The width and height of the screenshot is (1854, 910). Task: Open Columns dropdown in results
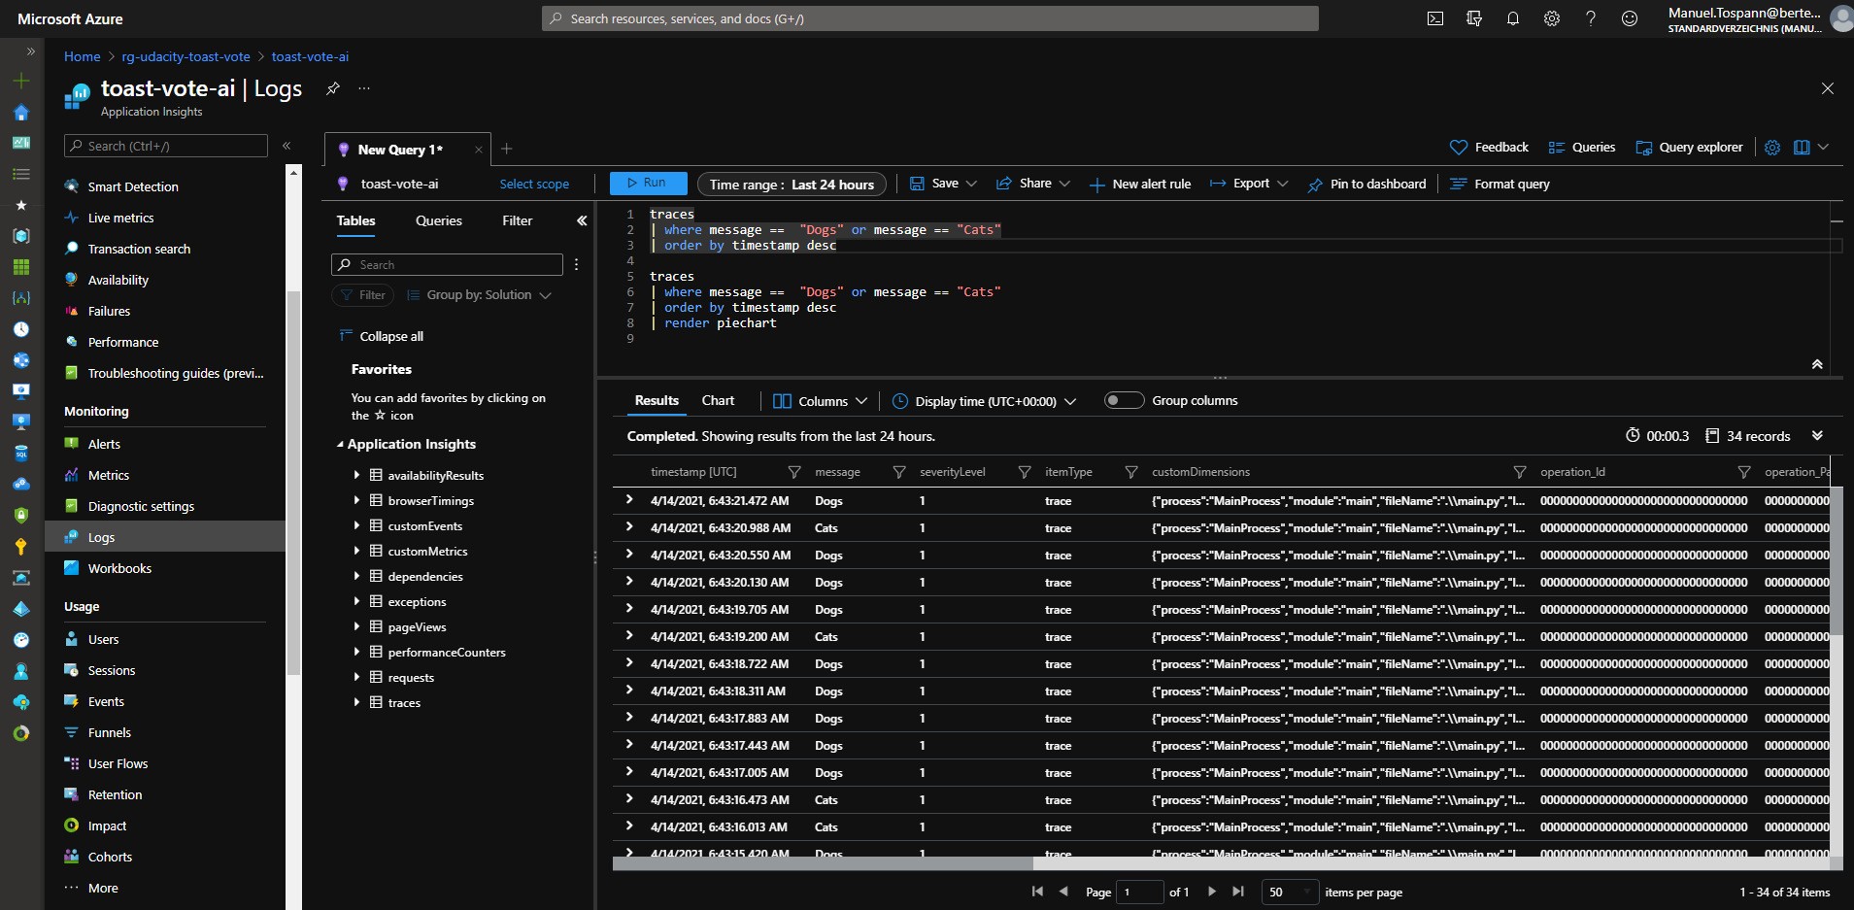[x=821, y=401]
